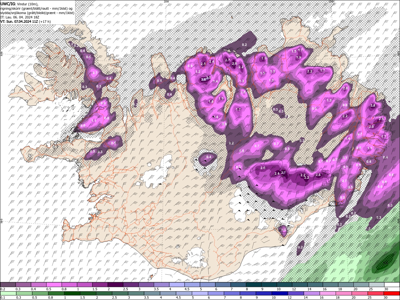This screenshot has height=300, width=400.
Task: Click the 20 label in the upper legend row
Action: pyautogui.click(x=356, y=289)
